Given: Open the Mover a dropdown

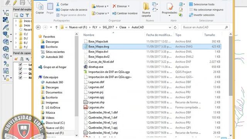Looking at the screenshot, I should coord(100,6).
